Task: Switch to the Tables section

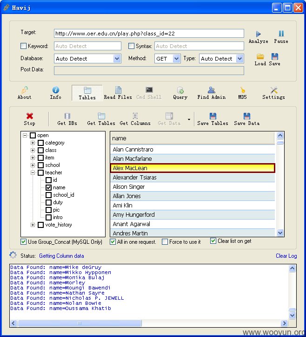Action: point(87,93)
